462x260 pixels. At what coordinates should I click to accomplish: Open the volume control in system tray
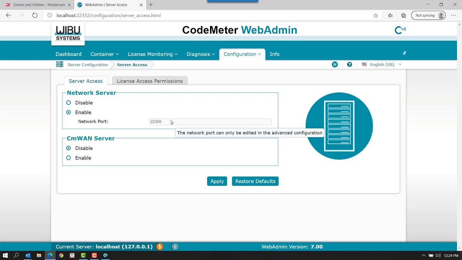tap(438, 256)
